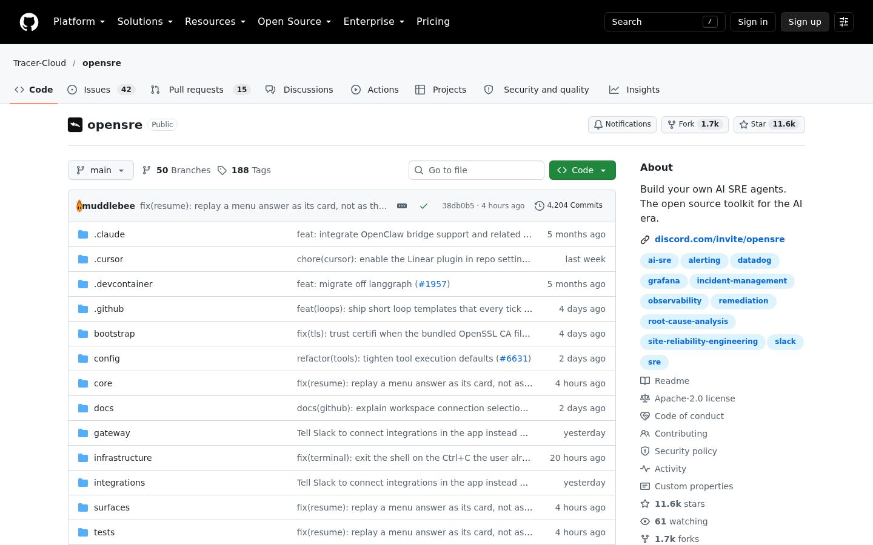Click the 61 watching eye icon
873x545 pixels.
point(645,521)
